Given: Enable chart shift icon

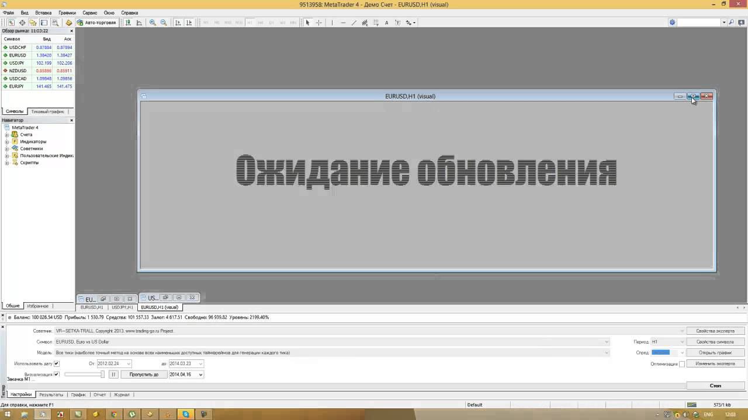Looking at the screenshot, I should [189, 23].
